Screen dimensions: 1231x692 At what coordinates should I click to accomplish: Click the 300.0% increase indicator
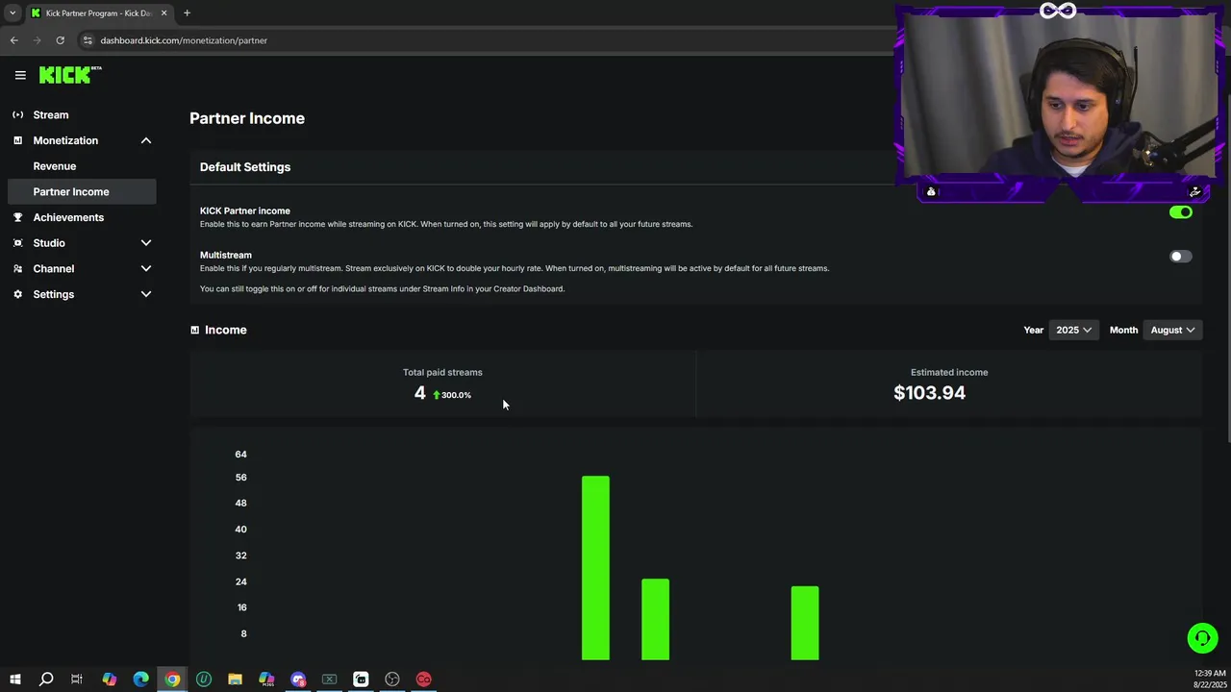(452, 395)
